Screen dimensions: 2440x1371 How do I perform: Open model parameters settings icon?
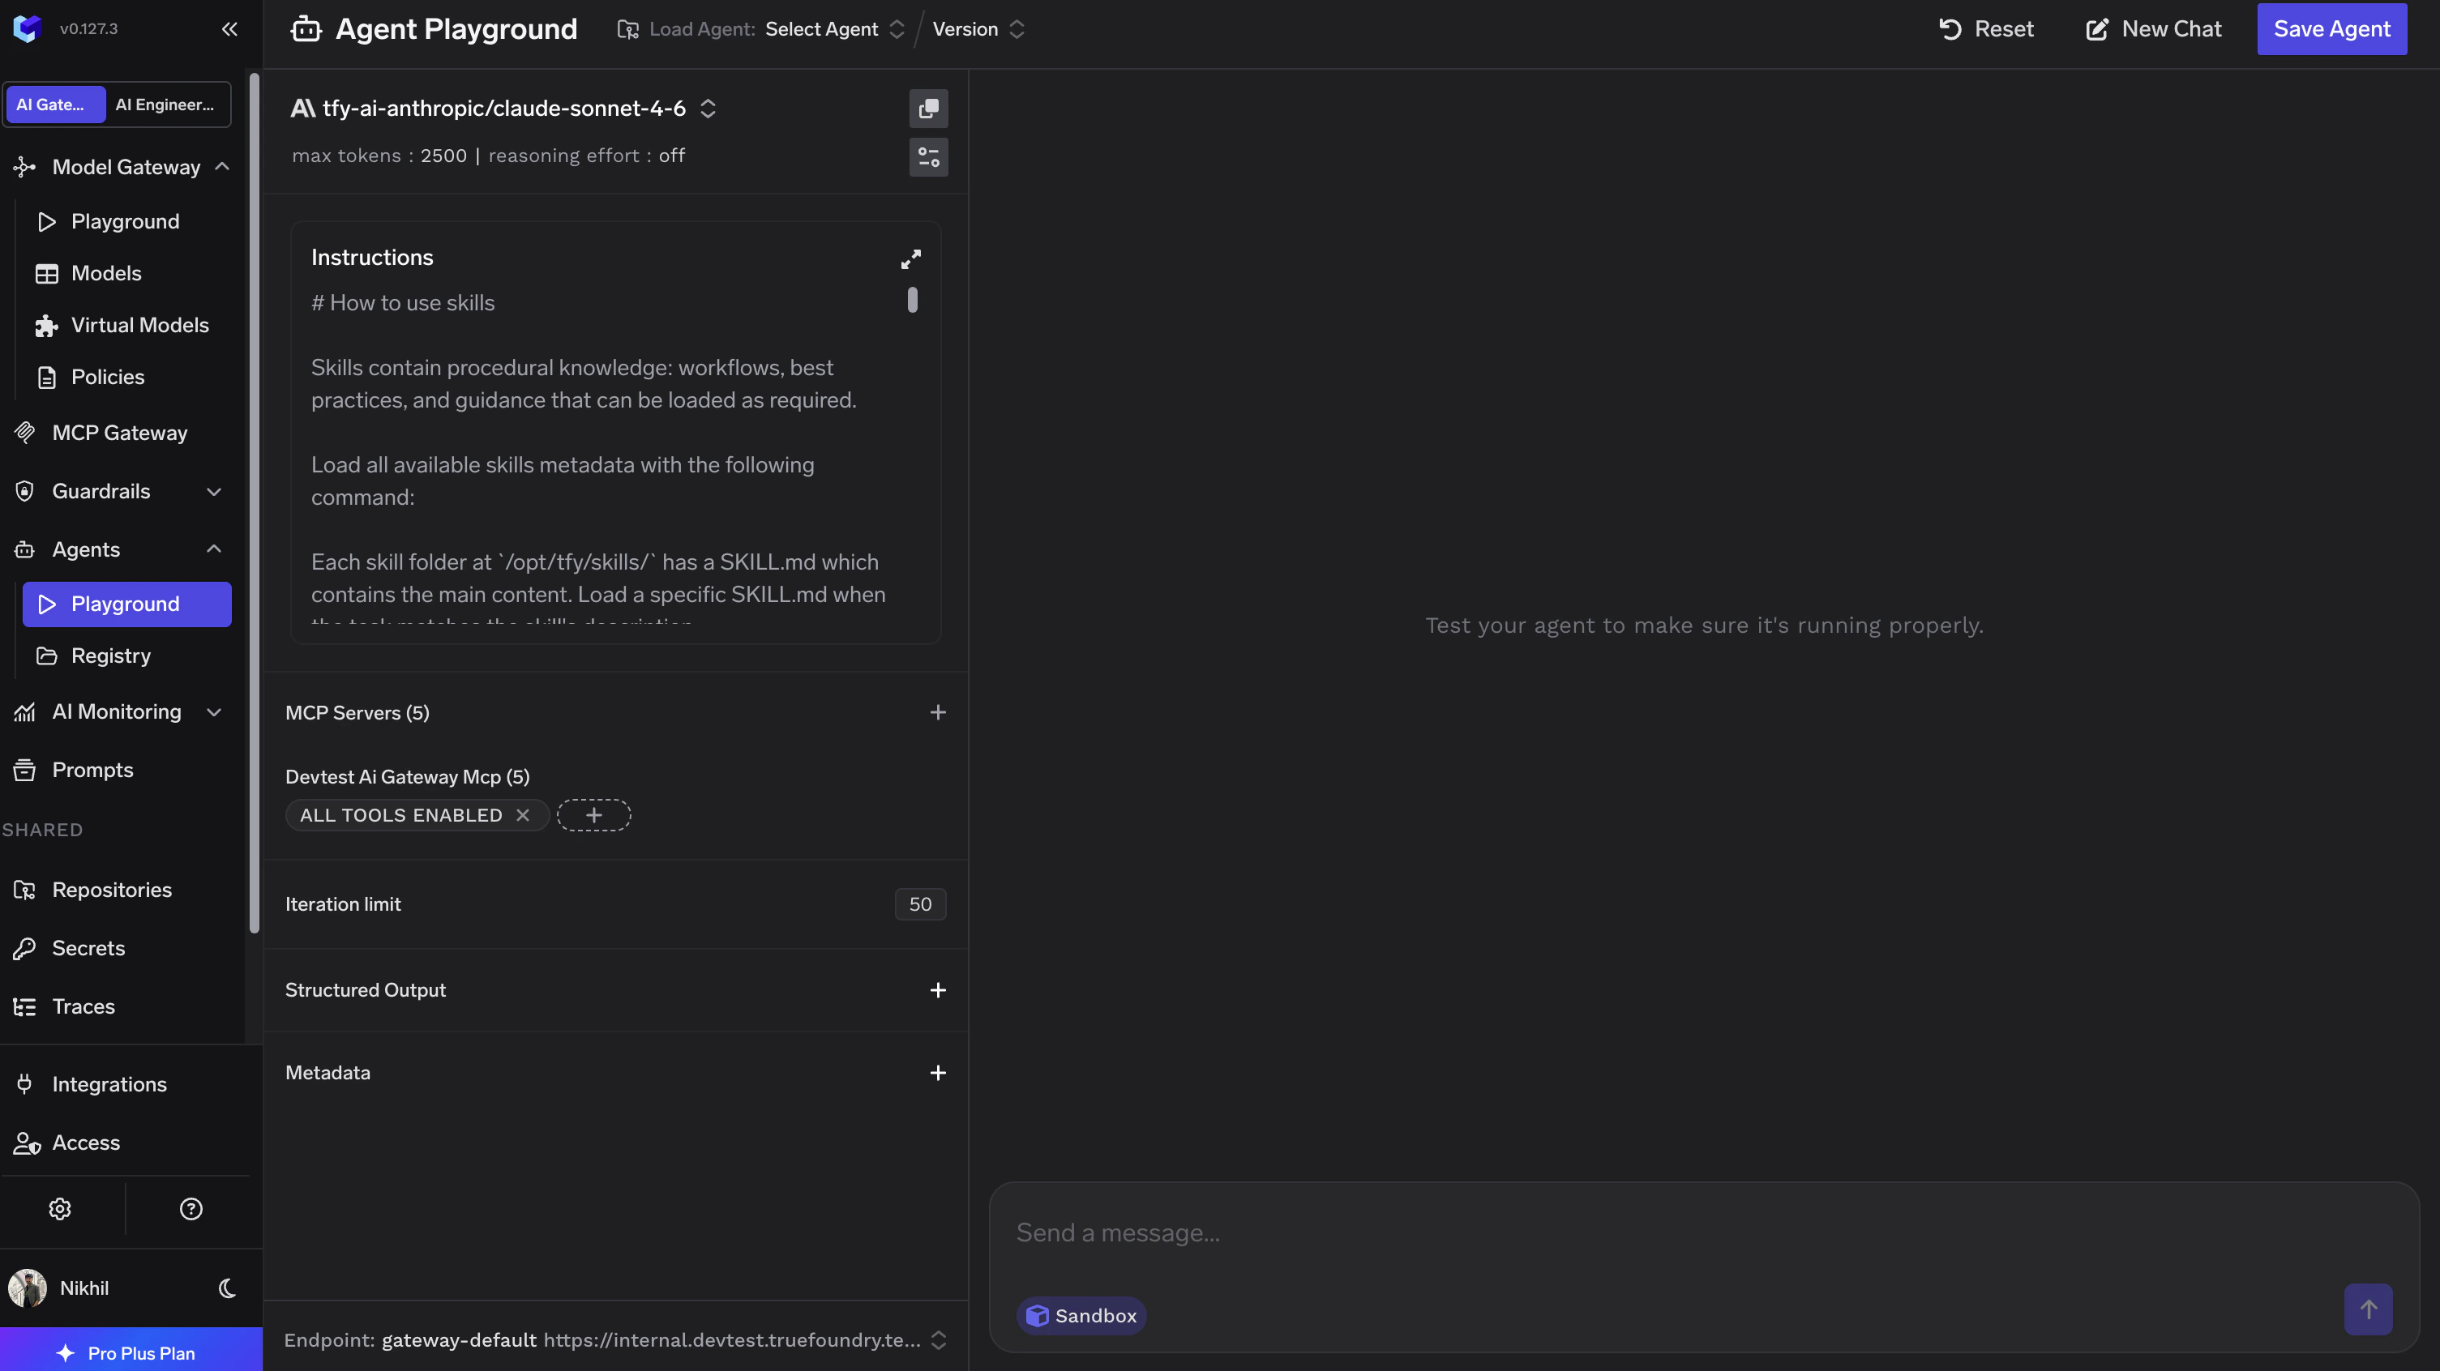tap(928, 157)
